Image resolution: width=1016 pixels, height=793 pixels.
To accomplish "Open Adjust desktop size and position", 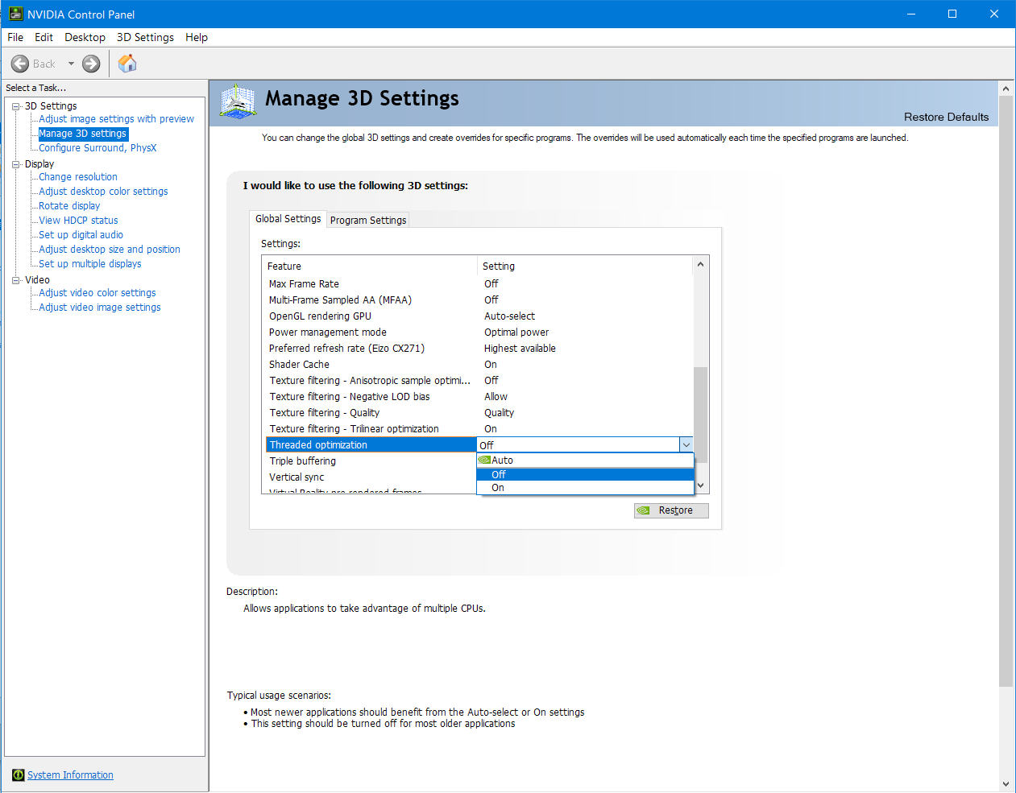I will [110, 250].
